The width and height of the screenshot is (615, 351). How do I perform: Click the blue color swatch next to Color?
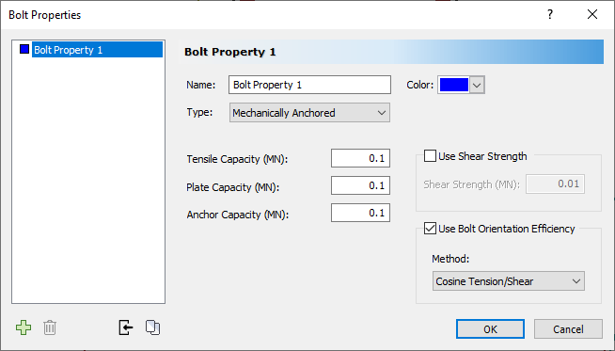click(x=454, y=85)
